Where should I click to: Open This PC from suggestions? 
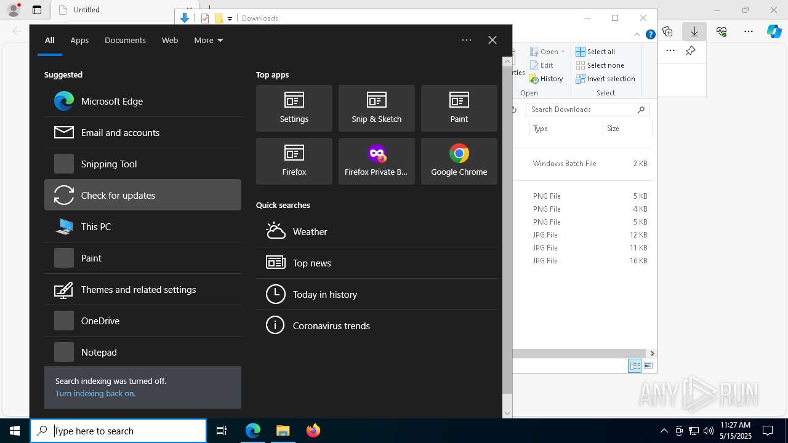[x=143, y=226]
